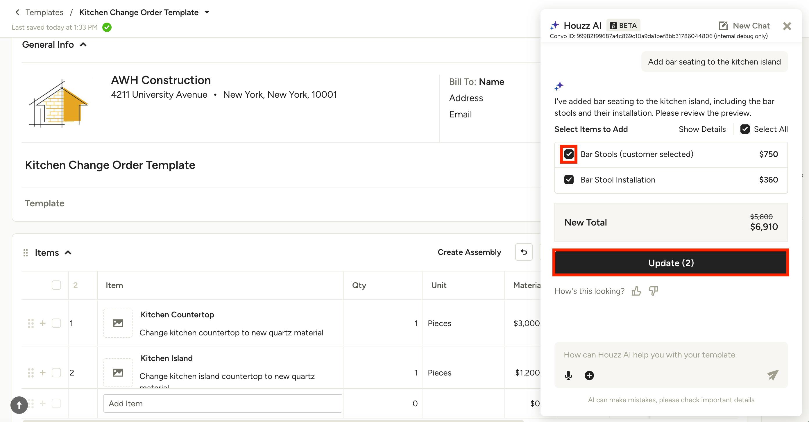Open the Templates breadcrumb link

point(44,12)
